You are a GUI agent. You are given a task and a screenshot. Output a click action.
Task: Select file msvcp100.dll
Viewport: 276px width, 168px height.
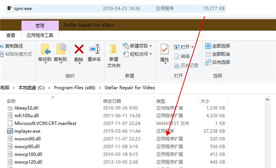click(28, 154)
